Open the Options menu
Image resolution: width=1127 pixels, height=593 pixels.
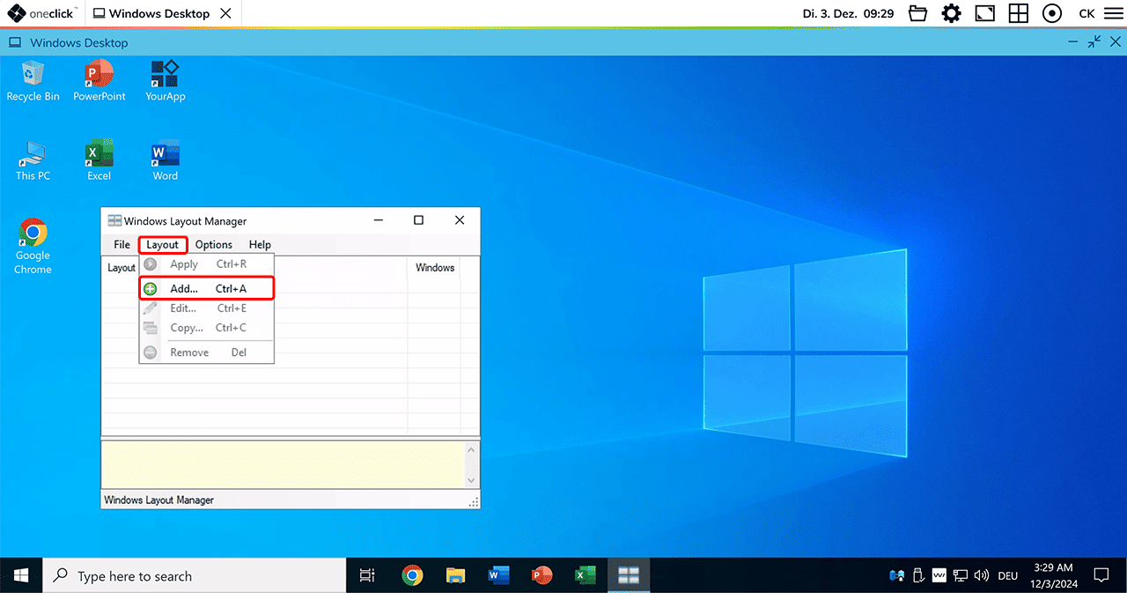point(214,245)
